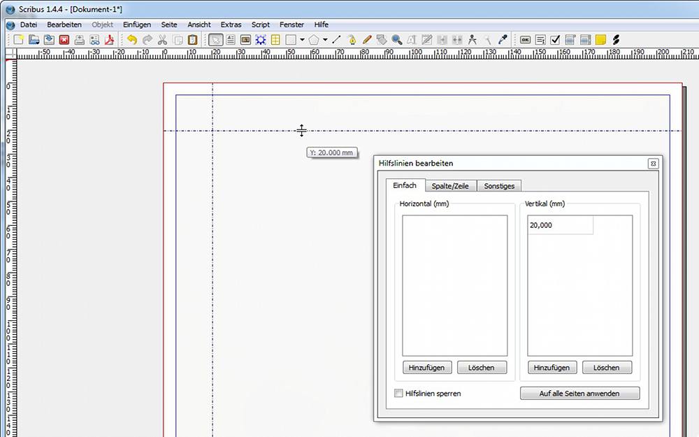Open the shape tool dropdown arrow
This screenshot has height=437, width=699.
coord(302,40)
